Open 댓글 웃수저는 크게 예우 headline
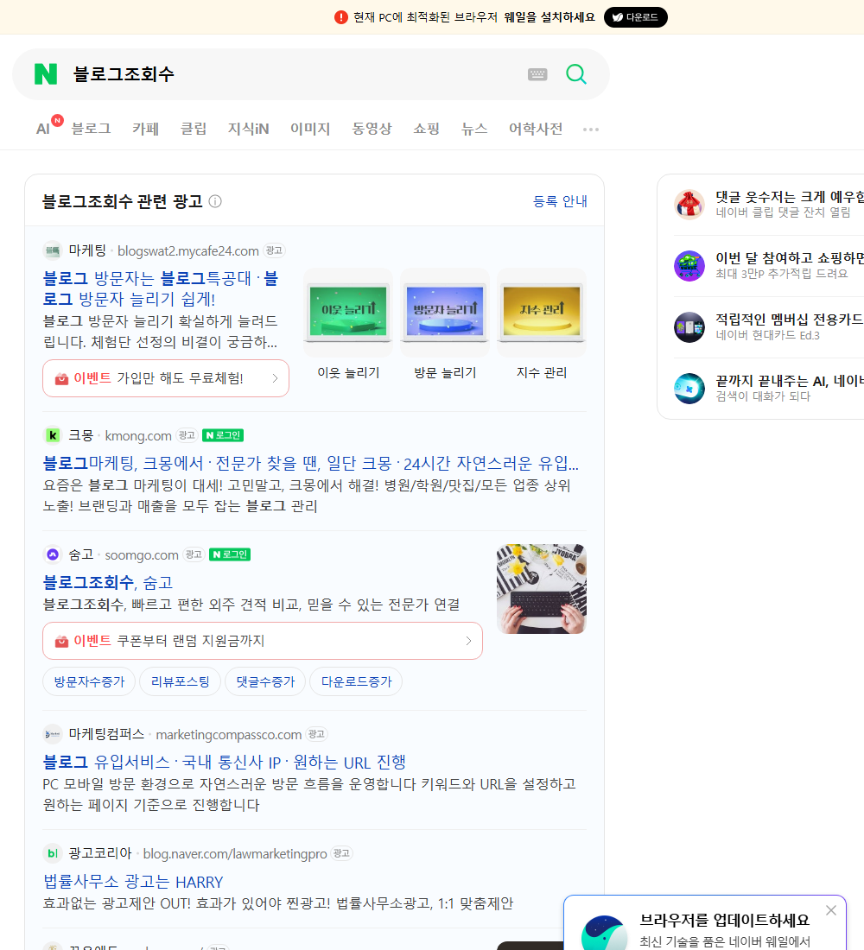864x950 pixels. [790, 197]
